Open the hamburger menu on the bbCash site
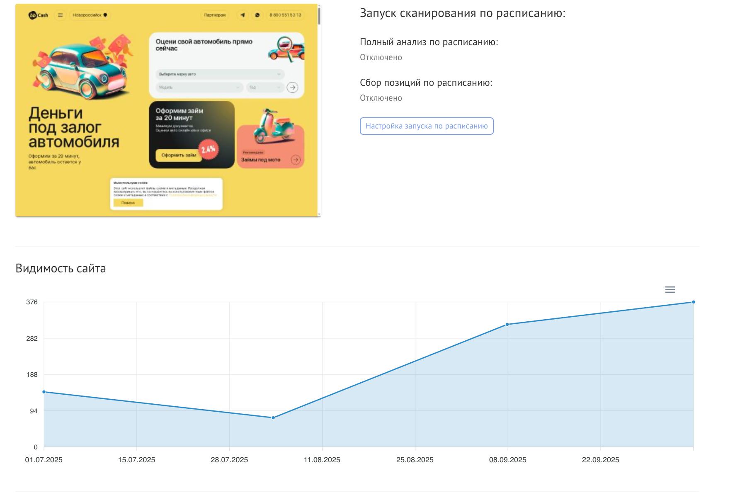Image resolution: width=752 pixels, height=495 pixels. [x=61, y=15]
